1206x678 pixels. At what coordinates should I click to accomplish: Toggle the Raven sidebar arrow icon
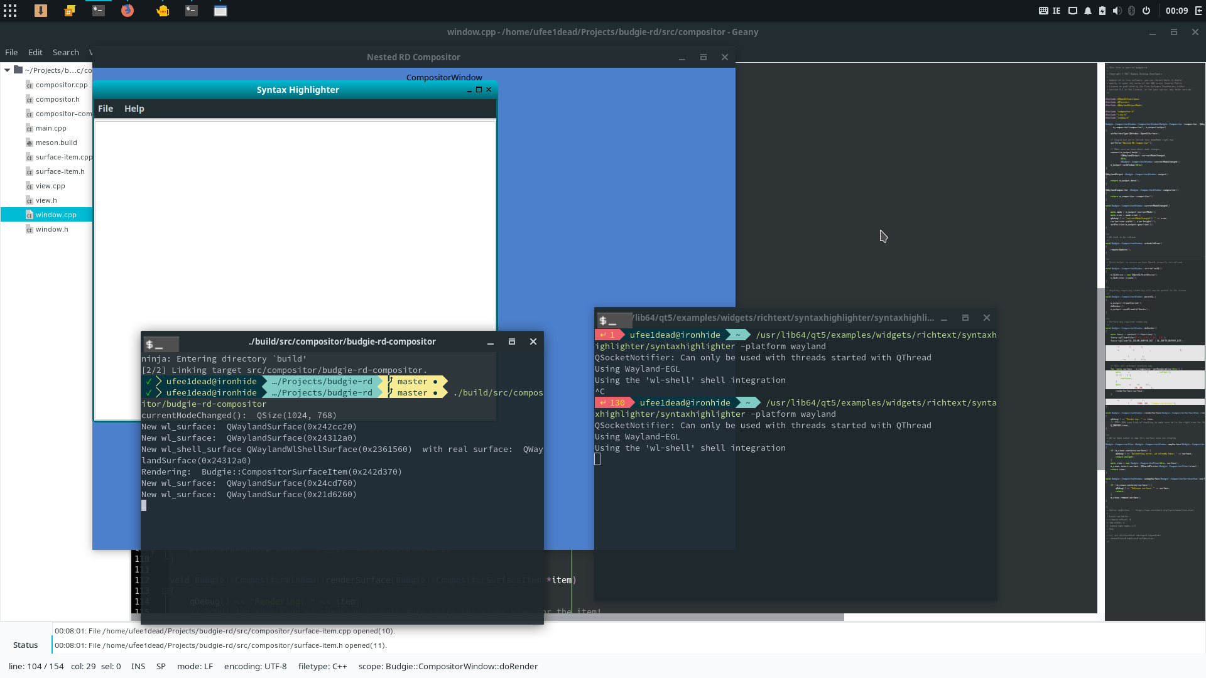tap(1198, 11)
